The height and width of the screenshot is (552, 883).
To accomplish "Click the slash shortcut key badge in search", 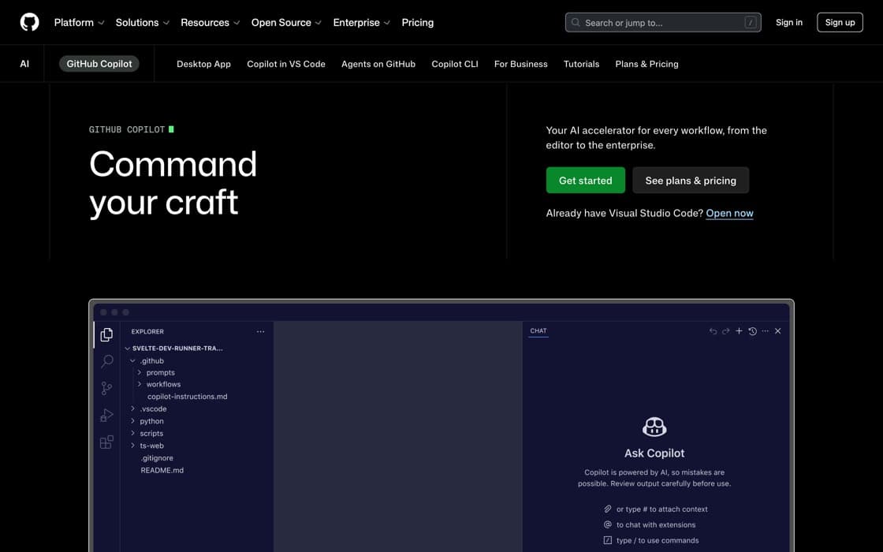I will [750, 23].
